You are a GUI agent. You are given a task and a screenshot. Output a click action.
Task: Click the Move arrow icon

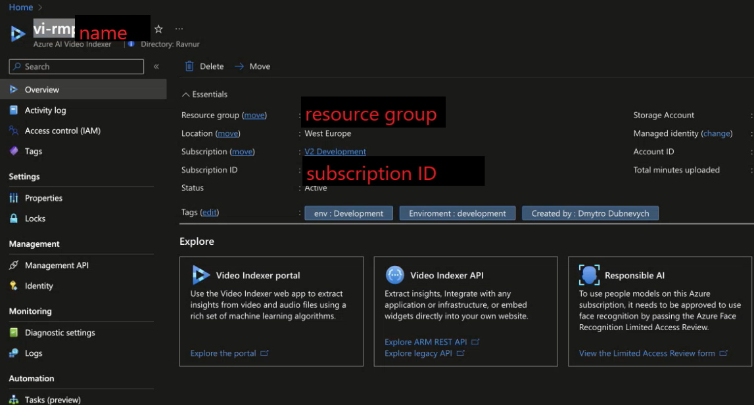point(239,66)
